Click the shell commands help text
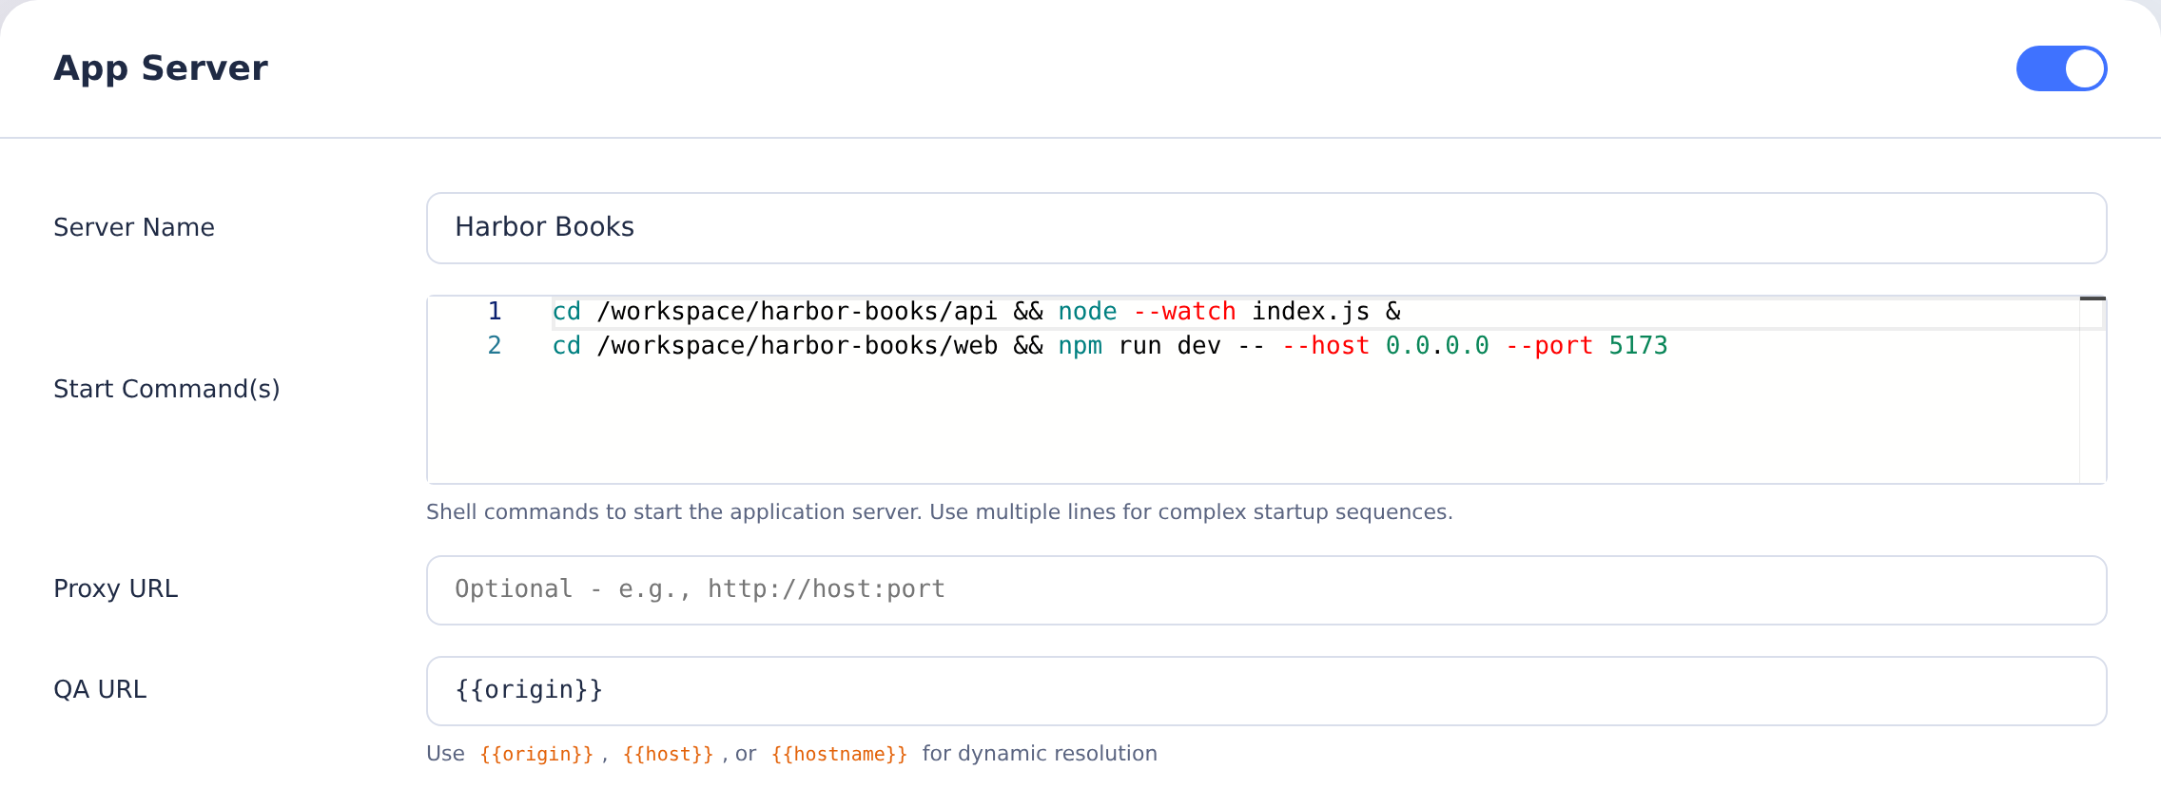 pos(939,512)
